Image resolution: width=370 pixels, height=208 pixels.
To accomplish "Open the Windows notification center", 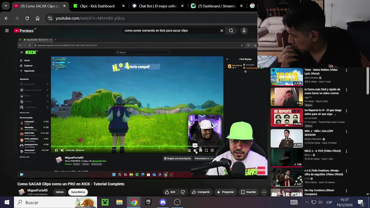I will coord(361,203).
